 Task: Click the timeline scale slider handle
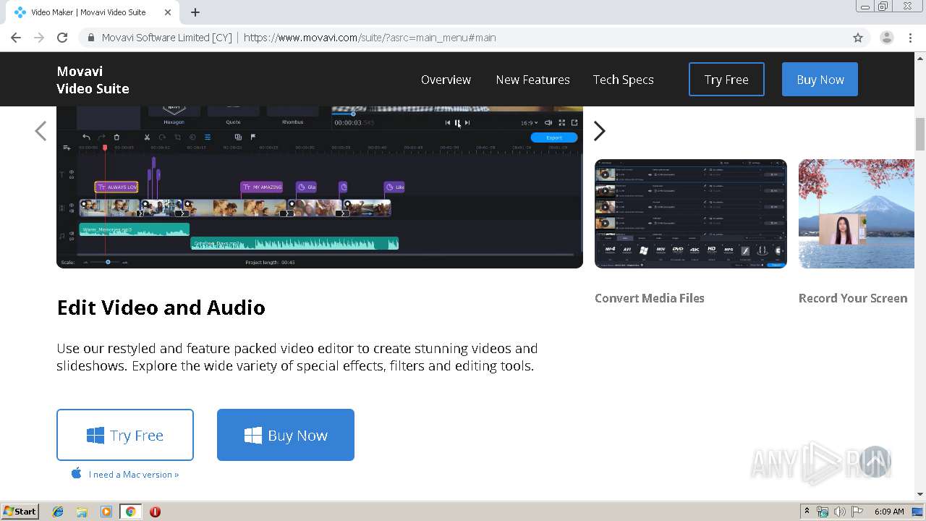[x=108, y=262]
